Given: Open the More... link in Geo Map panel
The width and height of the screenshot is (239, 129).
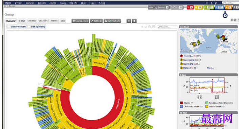Looking at the screenshot, I should coord(210,68).
